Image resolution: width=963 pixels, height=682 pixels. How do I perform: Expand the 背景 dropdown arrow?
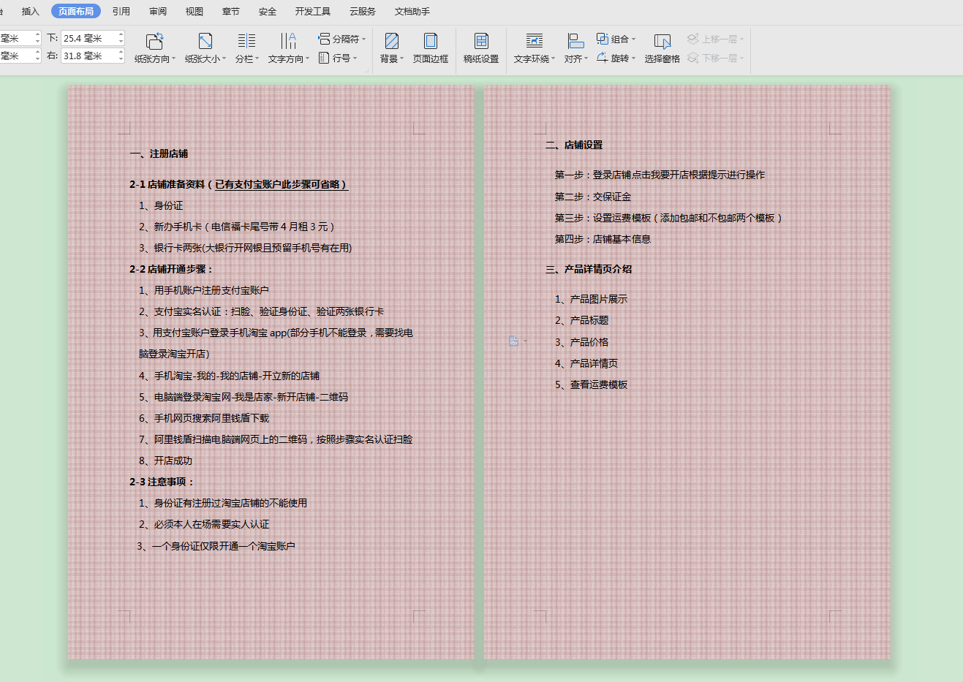(x=402, y=59)
